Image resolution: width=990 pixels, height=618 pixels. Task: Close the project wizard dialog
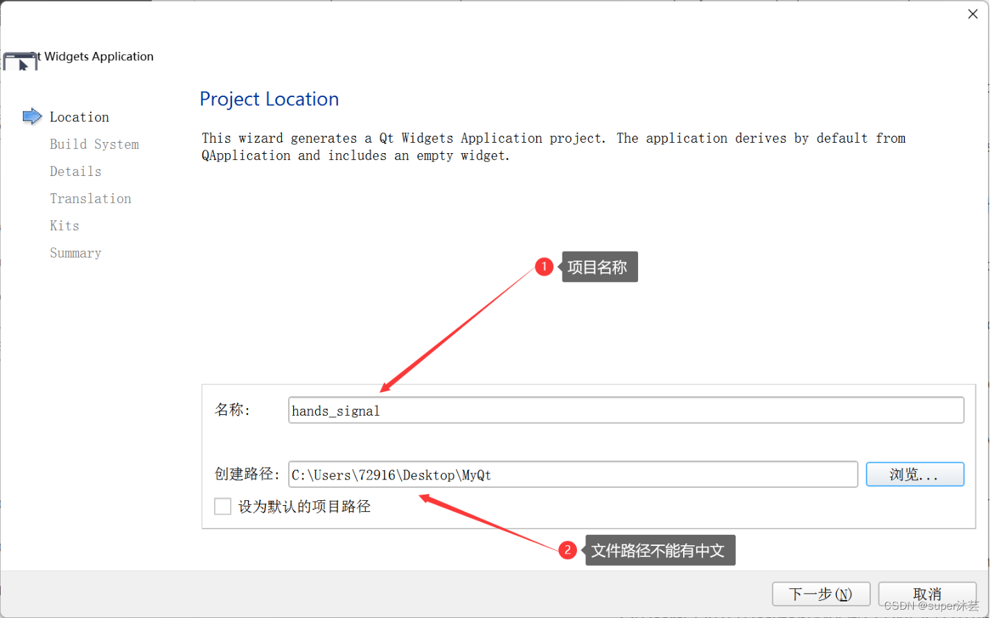tap(973, 14)
